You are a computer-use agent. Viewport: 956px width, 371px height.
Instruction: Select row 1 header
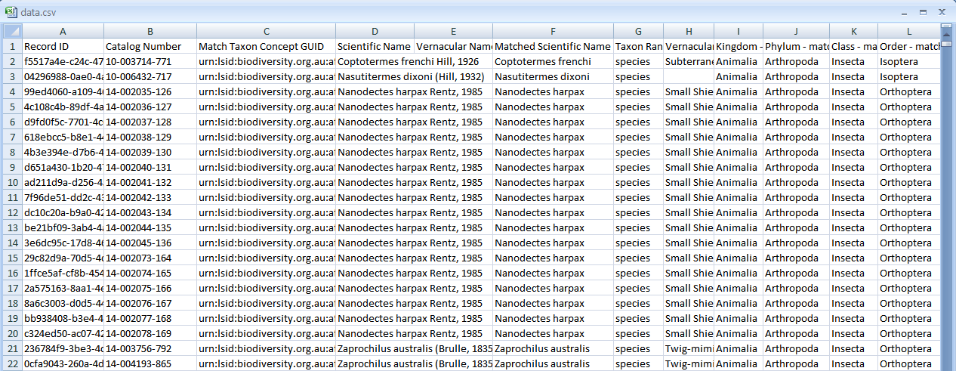pos(11,46)
